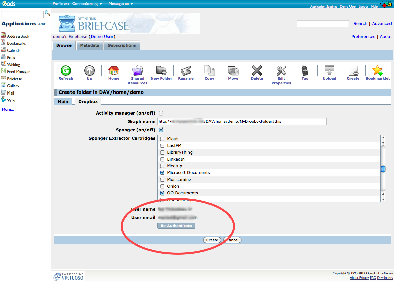
Task: Toggle the Sponger on/off checkbox
Action: coord(161,130)
